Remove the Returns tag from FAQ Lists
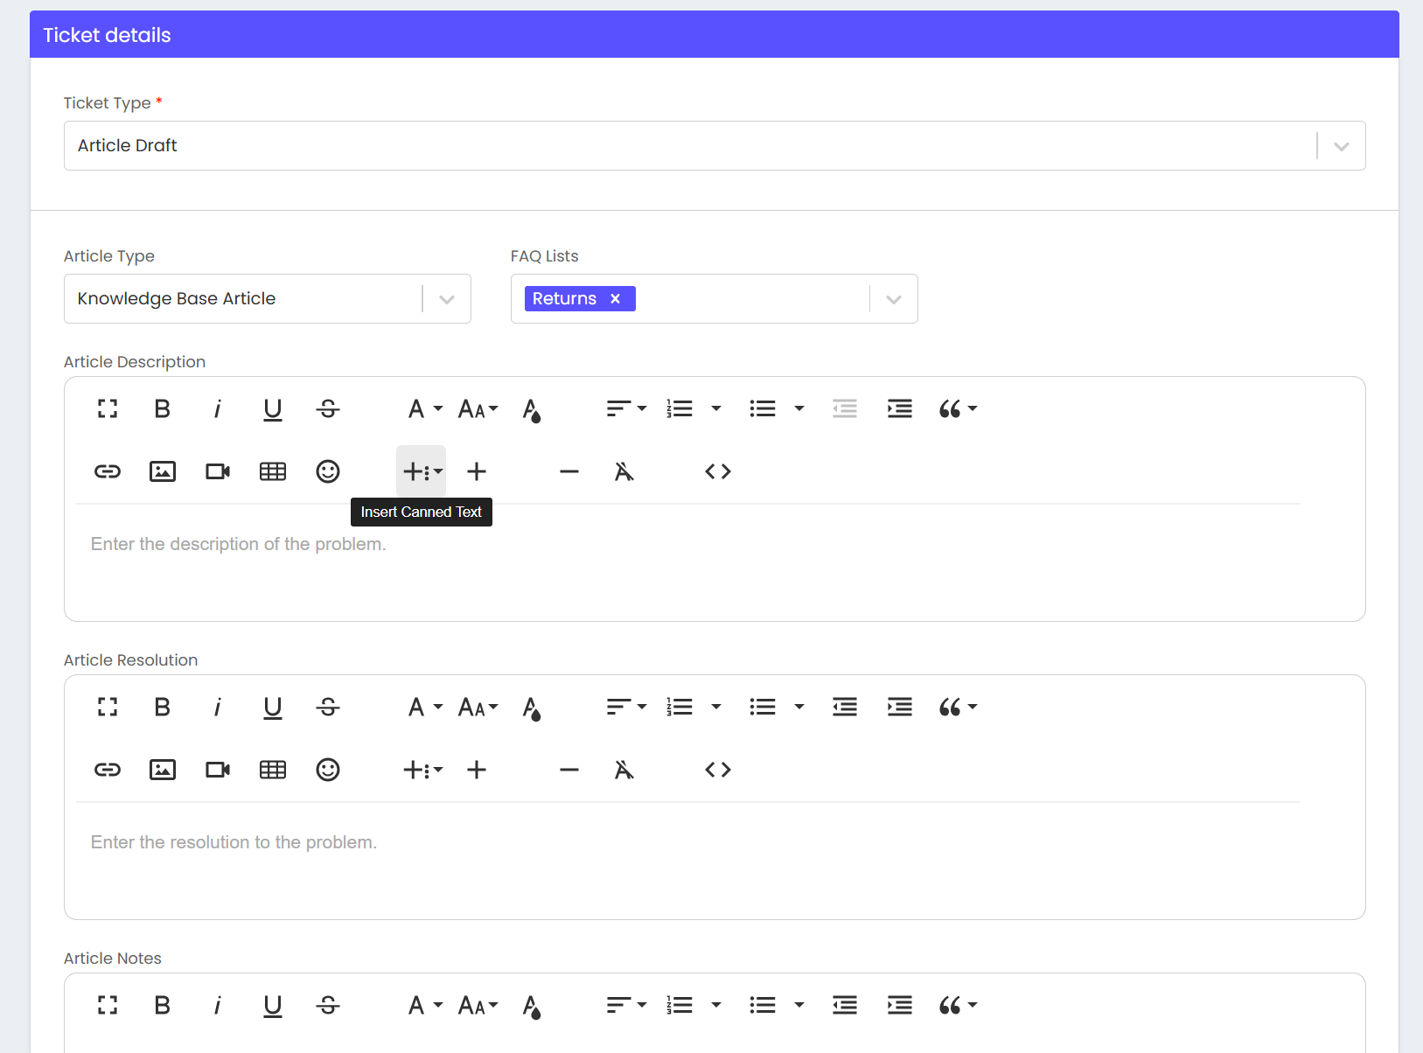This screenshot has width=1423, height=1053. point(616,299)
